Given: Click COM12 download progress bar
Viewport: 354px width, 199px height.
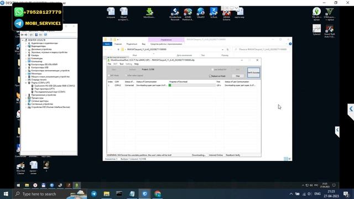Looking at the screenshot, I should (x=192, y=85).
